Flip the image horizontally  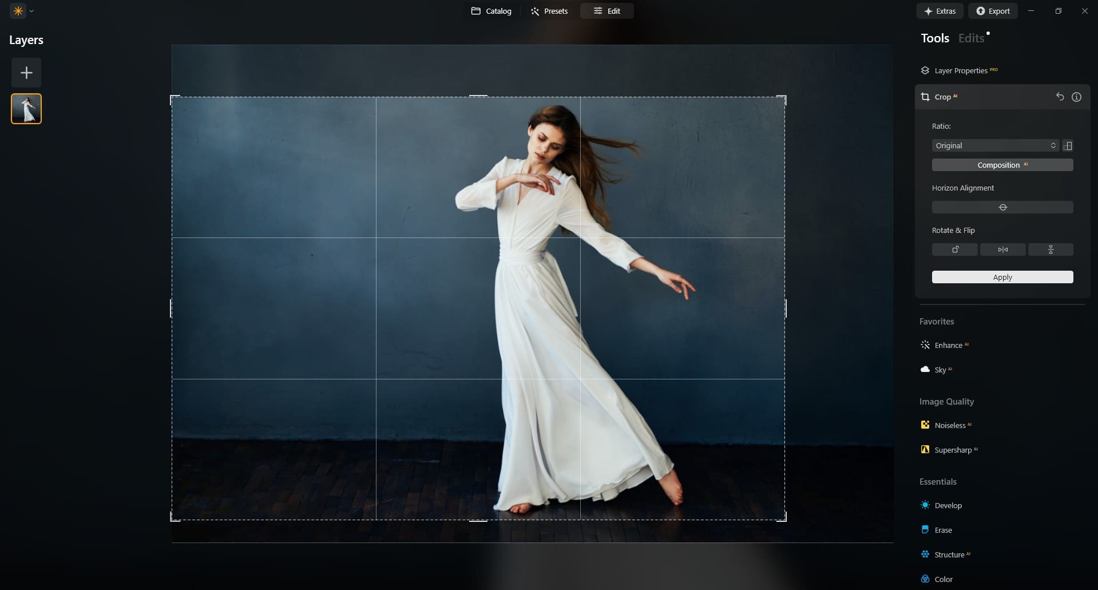pyautogui.click(x=1003, y=250)
